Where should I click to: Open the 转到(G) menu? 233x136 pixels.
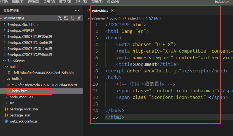click(65, 2)
